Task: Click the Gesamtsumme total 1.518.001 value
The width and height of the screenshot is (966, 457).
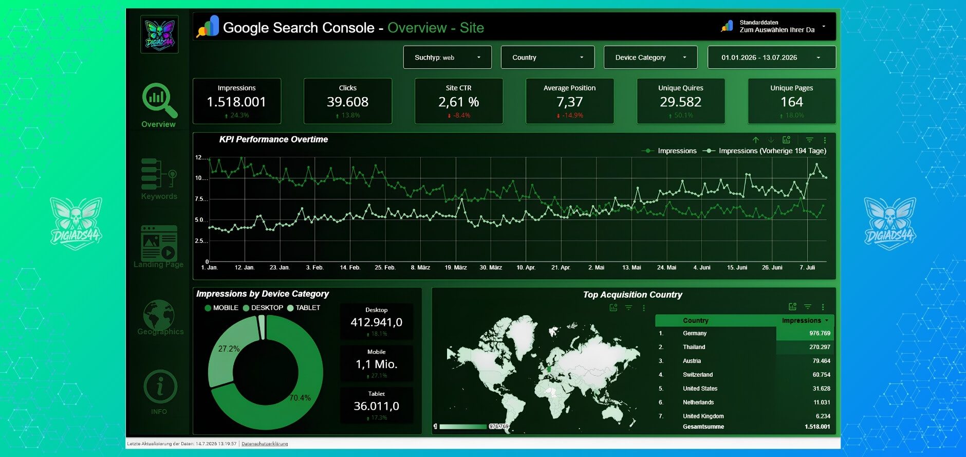Action: pos(818,427)
